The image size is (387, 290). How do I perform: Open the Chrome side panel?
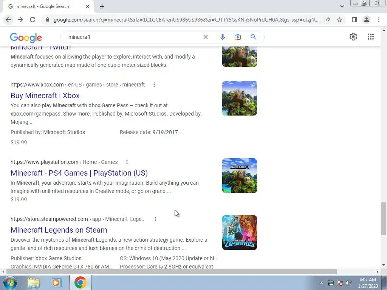(x=354, y=20)
